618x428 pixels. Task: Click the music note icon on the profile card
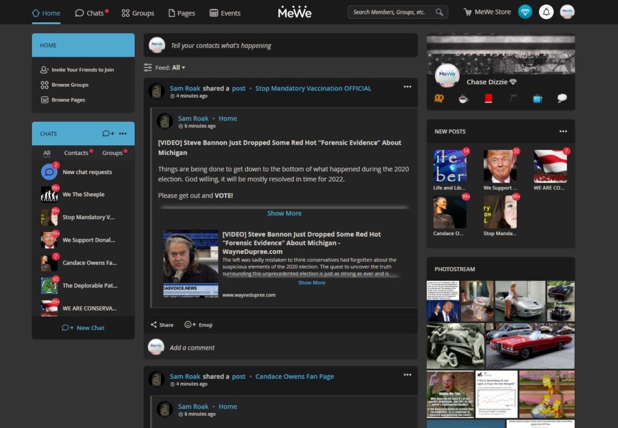point(513,98)
